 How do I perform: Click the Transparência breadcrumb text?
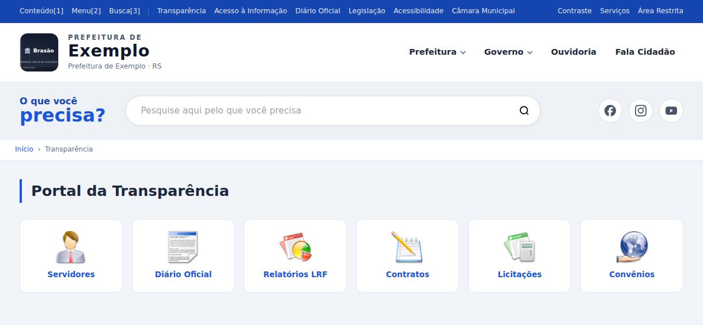pos(69,149)
